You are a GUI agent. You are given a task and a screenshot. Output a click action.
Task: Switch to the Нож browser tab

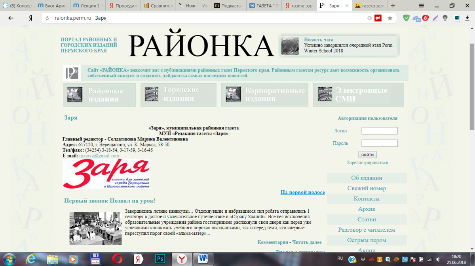(x=193, y=6)
